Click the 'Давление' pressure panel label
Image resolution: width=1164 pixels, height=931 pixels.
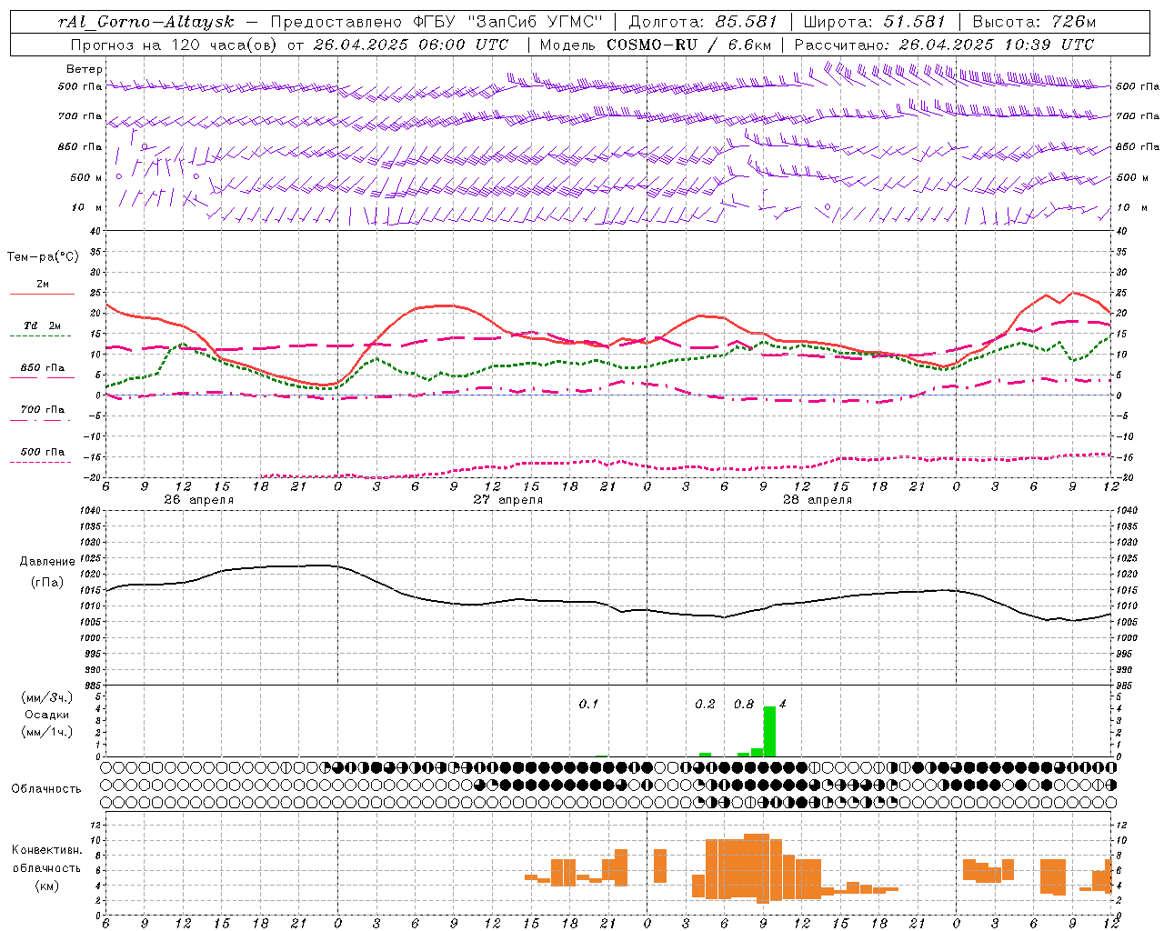coord(46,562)
